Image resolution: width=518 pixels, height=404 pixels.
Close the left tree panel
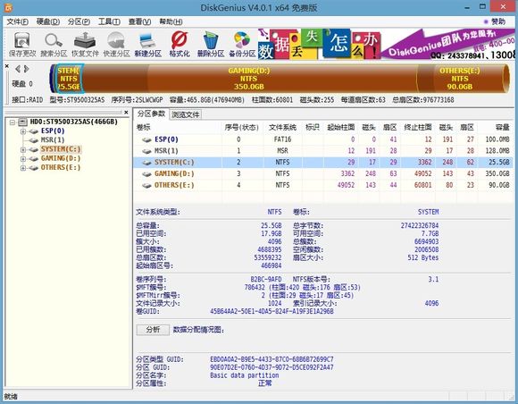[x=126, y=113]
